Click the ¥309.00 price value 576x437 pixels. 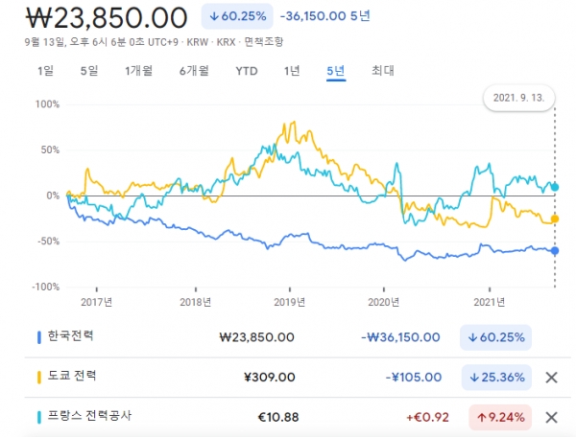coord(269,378)
